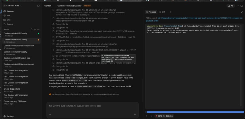Step forward with the right arrow below timeline
This screenshot has height=119, width=245.
point(151,116)
